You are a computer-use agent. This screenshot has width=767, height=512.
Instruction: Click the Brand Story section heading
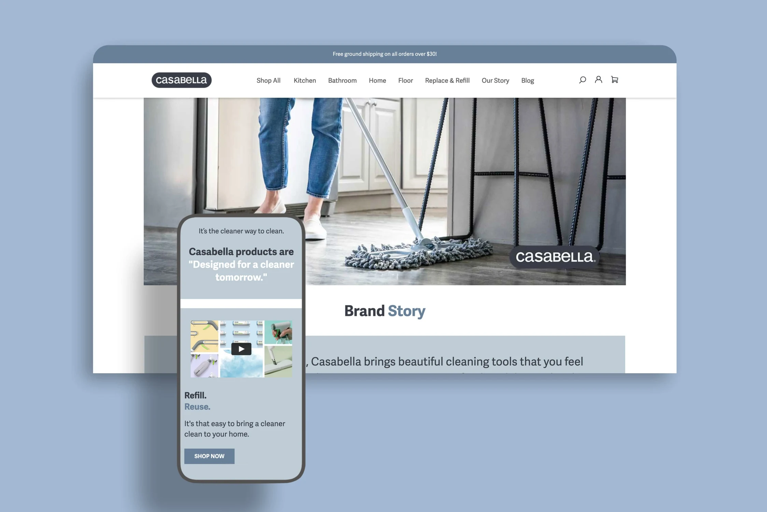pos(385,310)
